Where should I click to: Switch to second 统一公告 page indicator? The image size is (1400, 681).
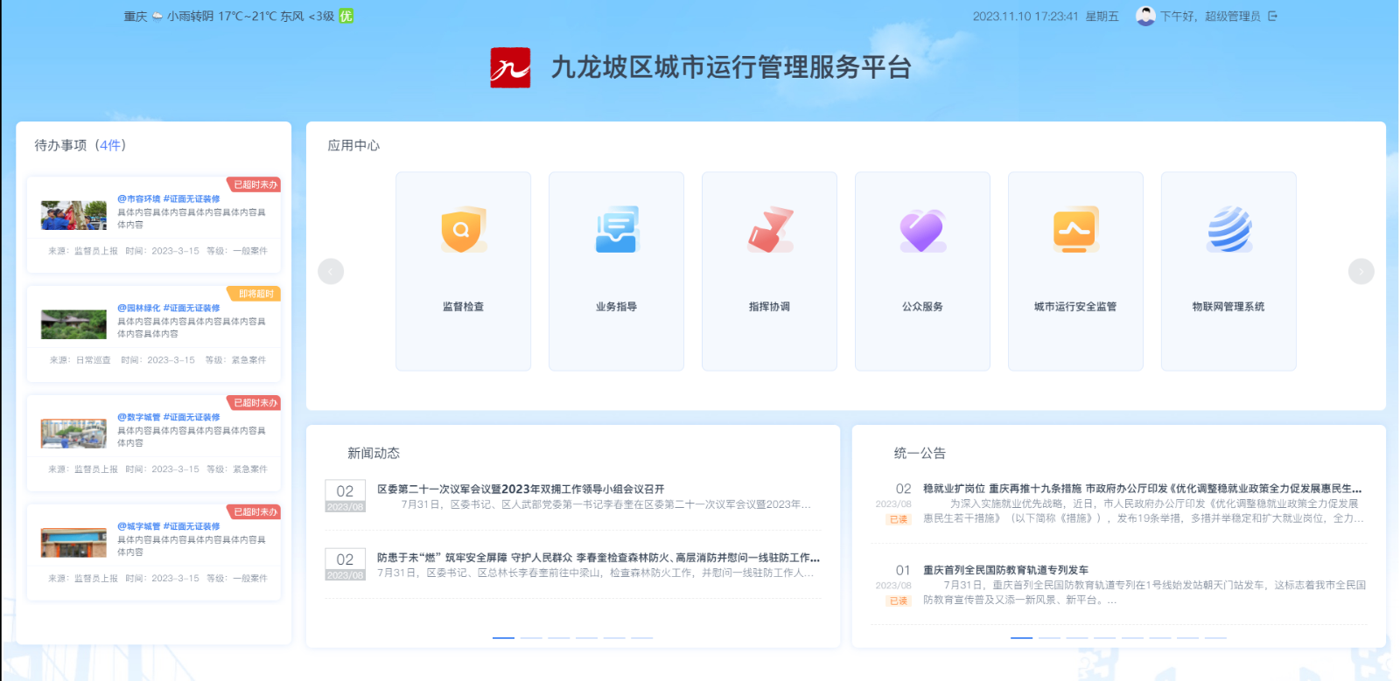coord(1049,638)
